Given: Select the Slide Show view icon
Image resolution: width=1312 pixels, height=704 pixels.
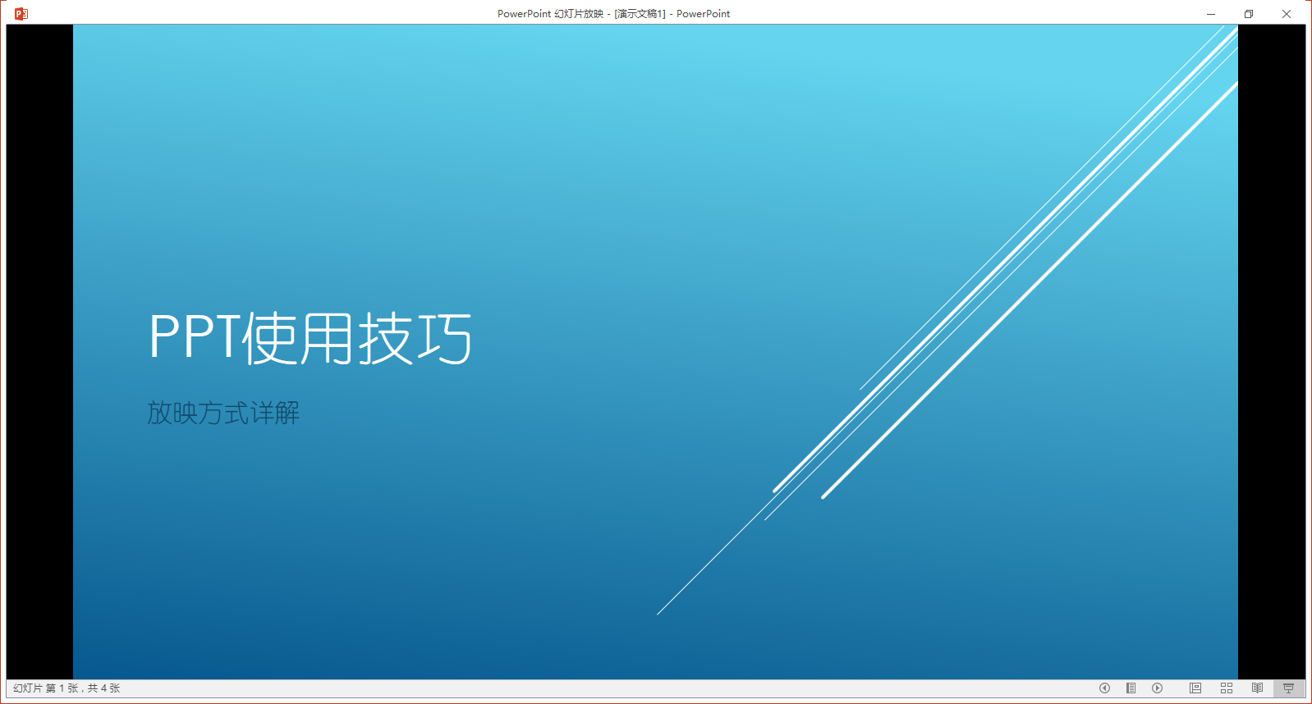Looking at the screenshot, I should [x=1288, y=688].
